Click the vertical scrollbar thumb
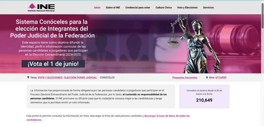The width and height of the screenshot is (264, 126). tap(262, 16)
